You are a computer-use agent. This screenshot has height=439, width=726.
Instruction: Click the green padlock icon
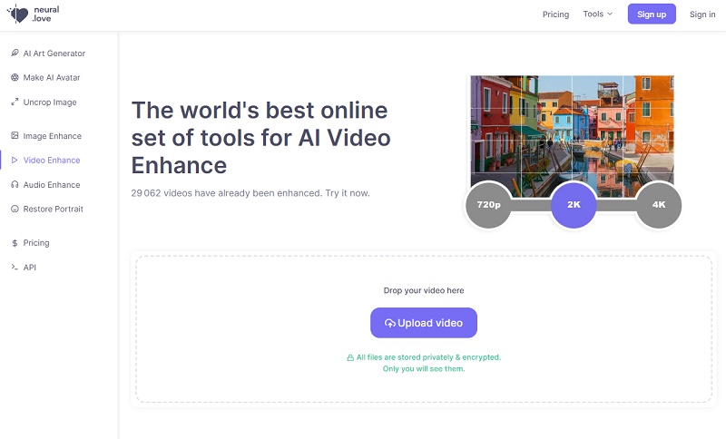coord(350,357)
